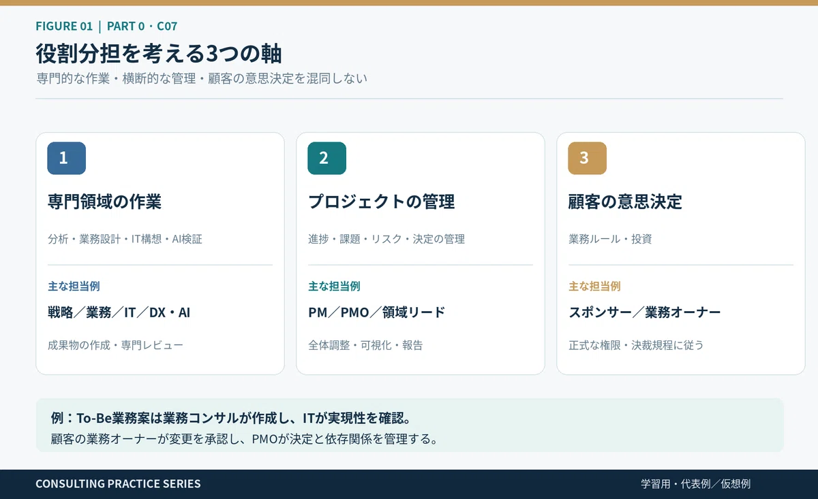Click the text "正式な権限・決裁規程に従う"
The width and height of the screenshot is (818, 499).
[636, 345]
